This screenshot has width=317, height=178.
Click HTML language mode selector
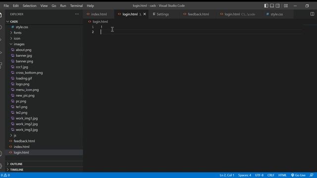point(282,175)
